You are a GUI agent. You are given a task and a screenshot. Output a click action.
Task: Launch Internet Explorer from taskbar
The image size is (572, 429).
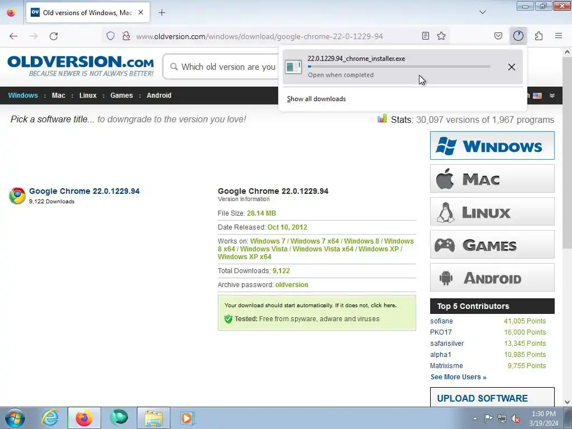50,418
